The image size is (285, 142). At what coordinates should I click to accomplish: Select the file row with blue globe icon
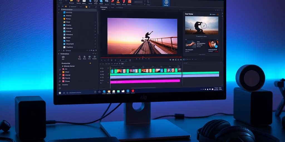[x=79, y=16]
